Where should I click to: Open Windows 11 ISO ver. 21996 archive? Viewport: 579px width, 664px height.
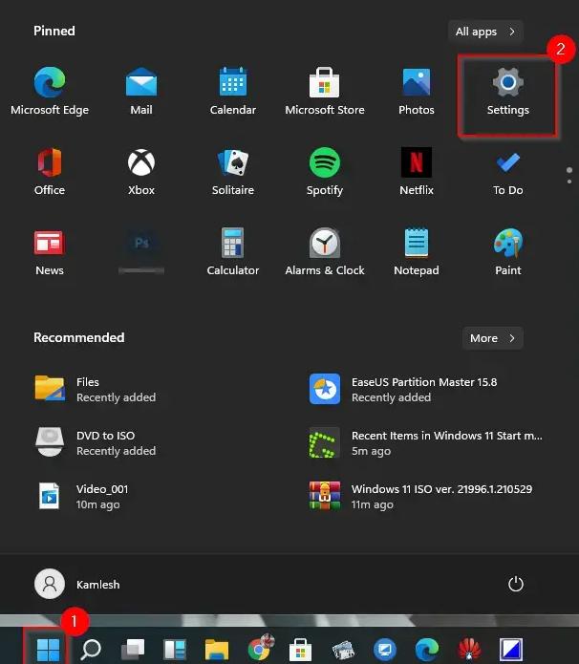420,496
